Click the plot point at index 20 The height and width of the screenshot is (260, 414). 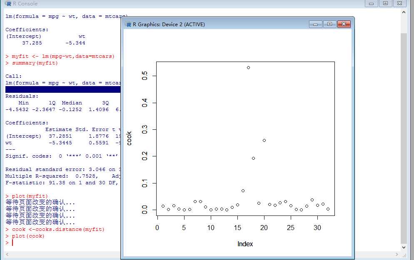[x=264, y=140]
